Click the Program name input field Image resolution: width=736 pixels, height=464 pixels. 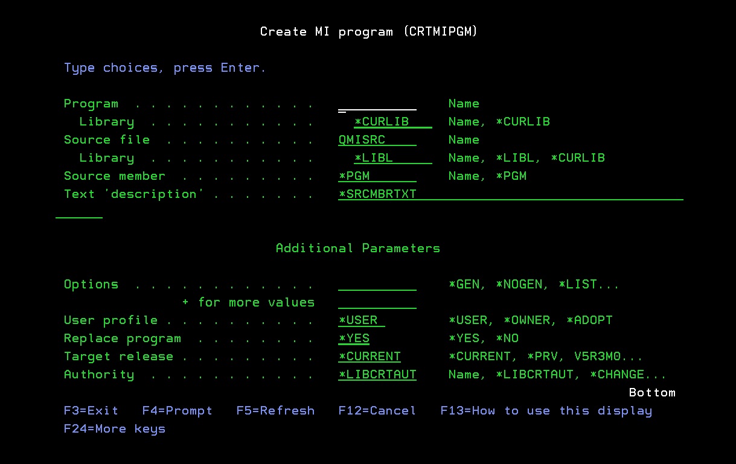pos(377,104)
